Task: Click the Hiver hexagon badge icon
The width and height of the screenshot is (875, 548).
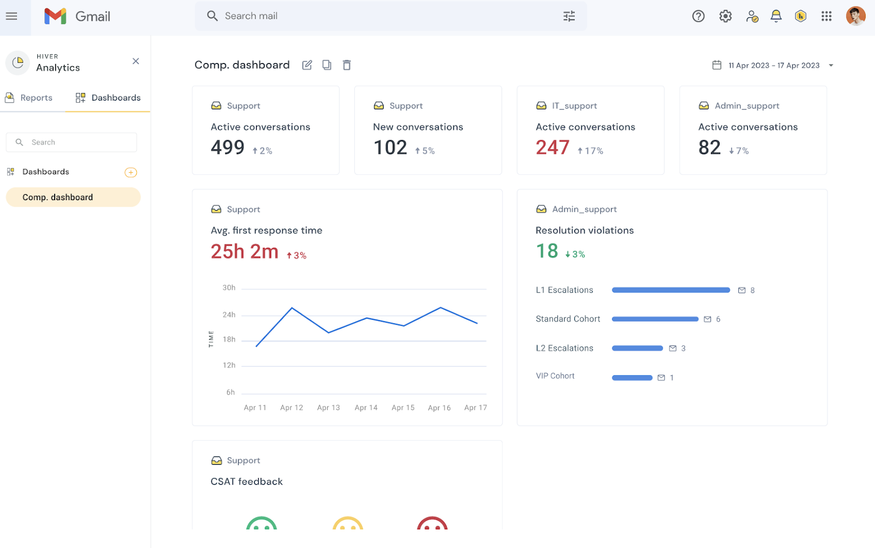Action: tap(801, 16)
